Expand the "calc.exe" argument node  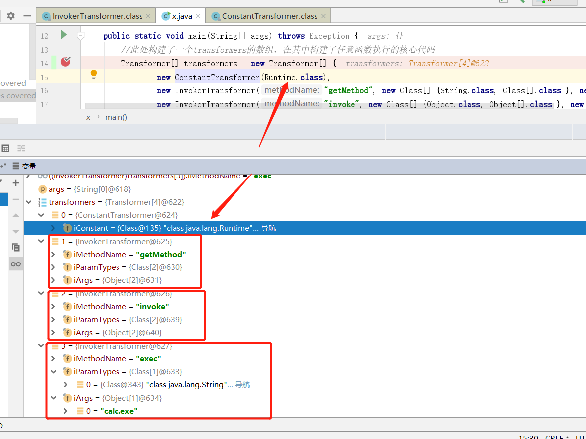tap(65, 411)
